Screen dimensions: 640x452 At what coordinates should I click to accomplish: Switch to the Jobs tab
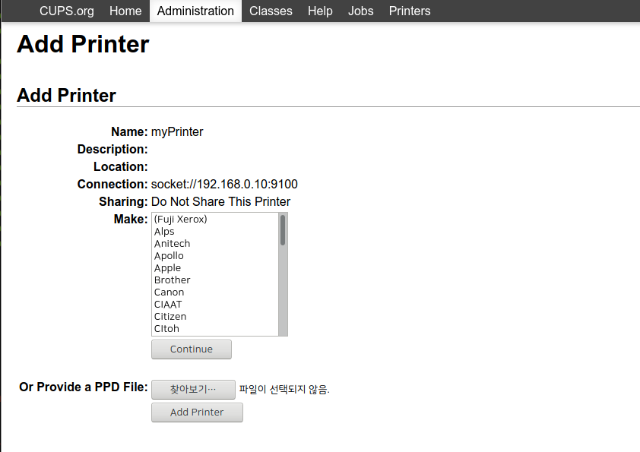pyautogui.click(x=360, y=11)
